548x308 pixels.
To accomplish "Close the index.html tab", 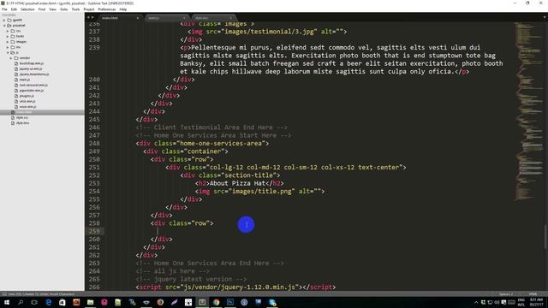I will 137,18.
